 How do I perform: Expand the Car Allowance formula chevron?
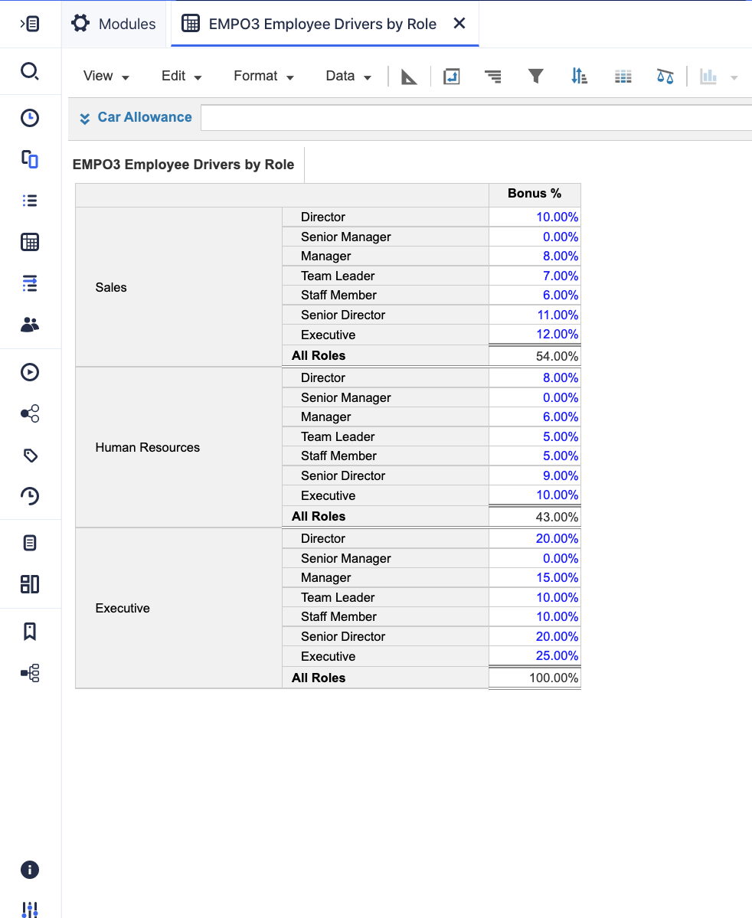click(85, 118)
